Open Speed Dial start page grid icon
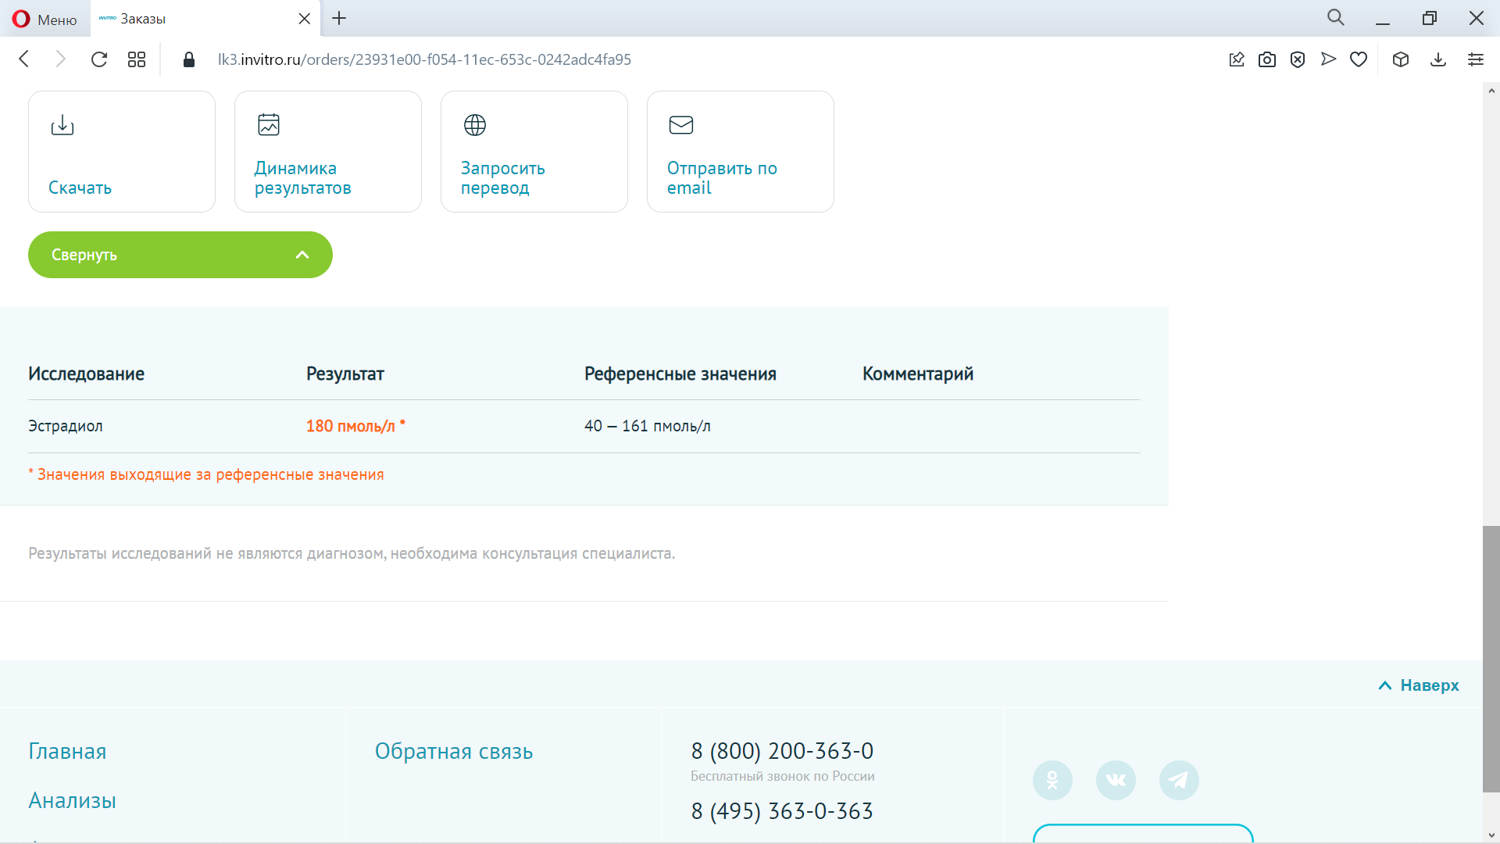The height and width of the screenshot is (844, 1500). 137,59
